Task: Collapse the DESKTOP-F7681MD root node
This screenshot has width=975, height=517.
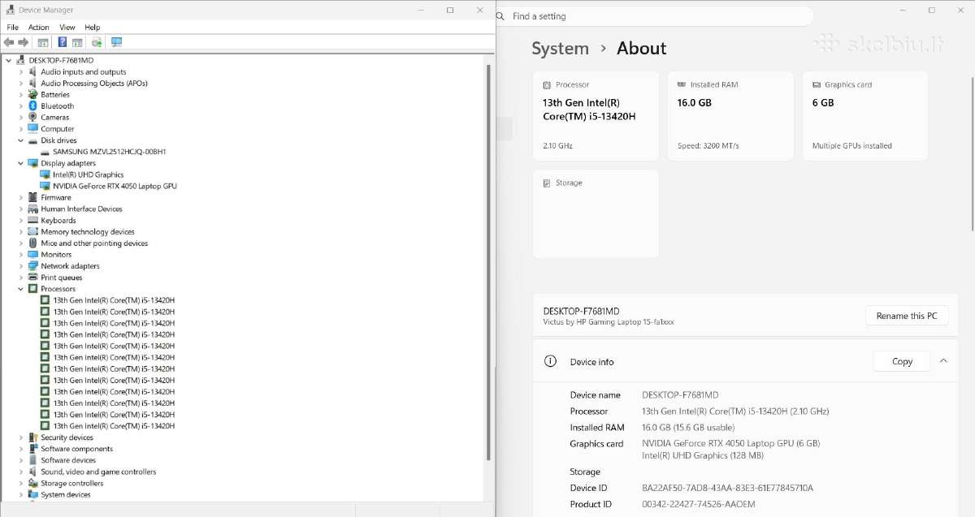Action: point(9,60)
